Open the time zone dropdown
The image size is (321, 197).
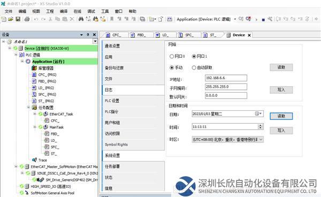261,140
